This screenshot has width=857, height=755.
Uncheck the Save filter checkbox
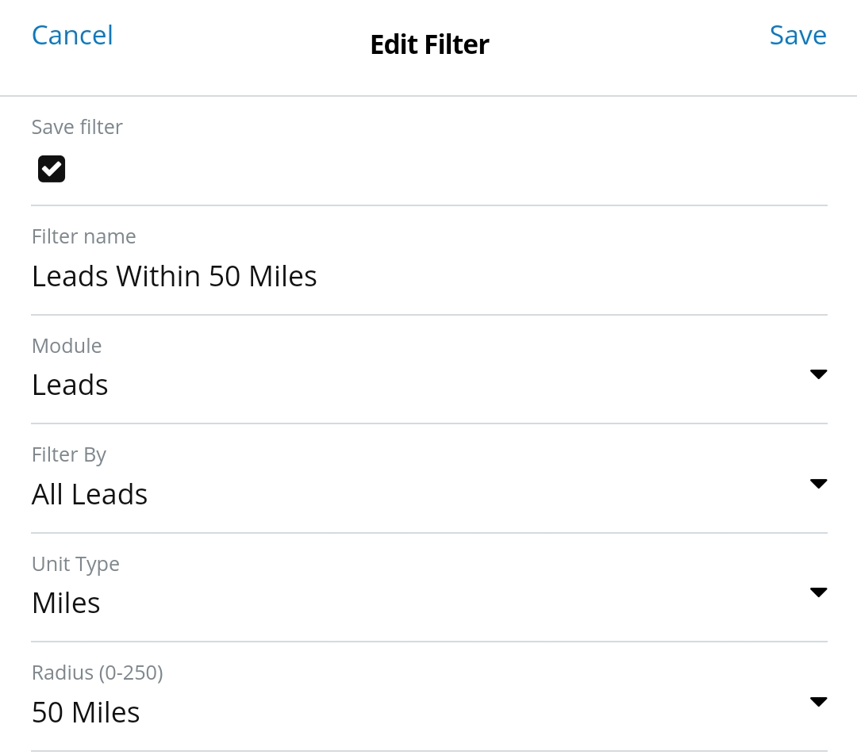(x=52, y=169)
